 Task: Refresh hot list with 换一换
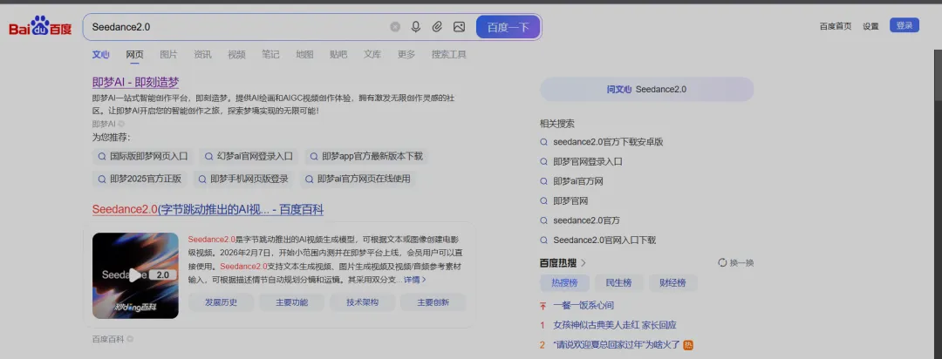tap(736, 263)
